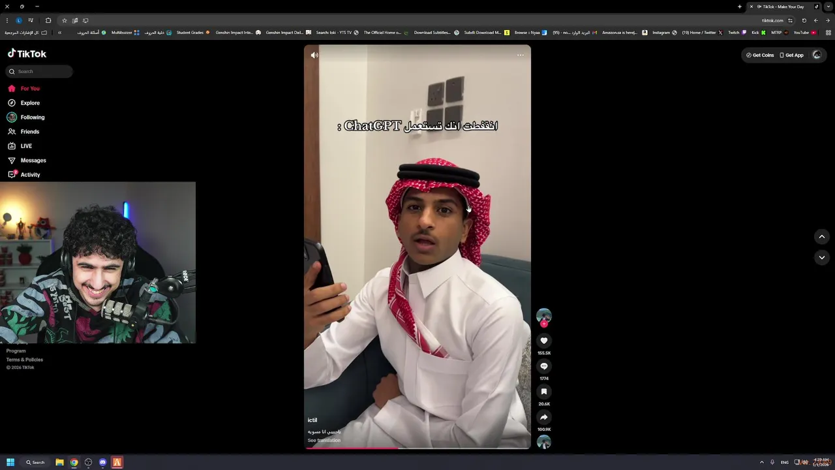Viewport: 835px width, 470px height.
Task: Open Chrome from the taskbar
Action: (74, 462)
